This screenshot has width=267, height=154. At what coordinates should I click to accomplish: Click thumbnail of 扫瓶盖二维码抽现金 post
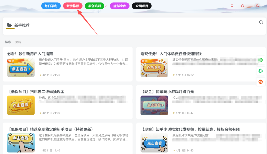coord(21,105)
